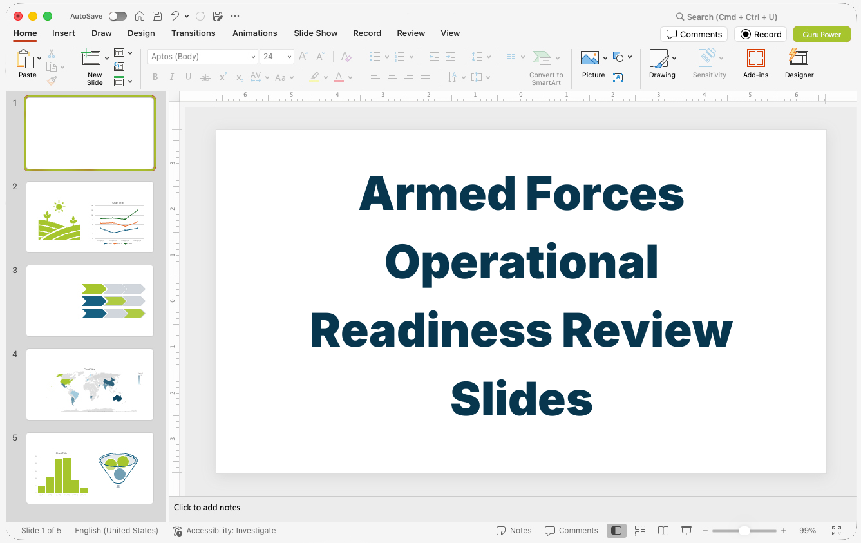
Task: Expand the Paste options arrow
Action: 39,58
